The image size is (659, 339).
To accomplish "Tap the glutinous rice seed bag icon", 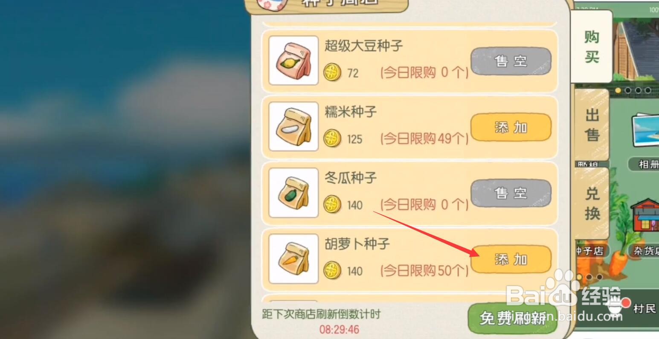I will tap(293, 127).
